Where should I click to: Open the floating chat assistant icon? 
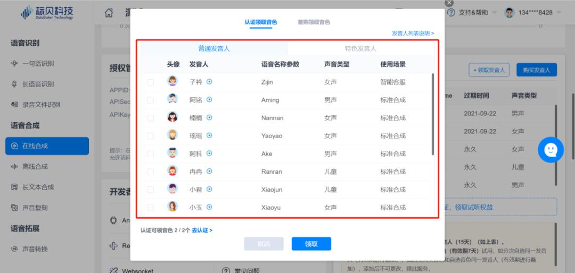[x=550, y=150]
